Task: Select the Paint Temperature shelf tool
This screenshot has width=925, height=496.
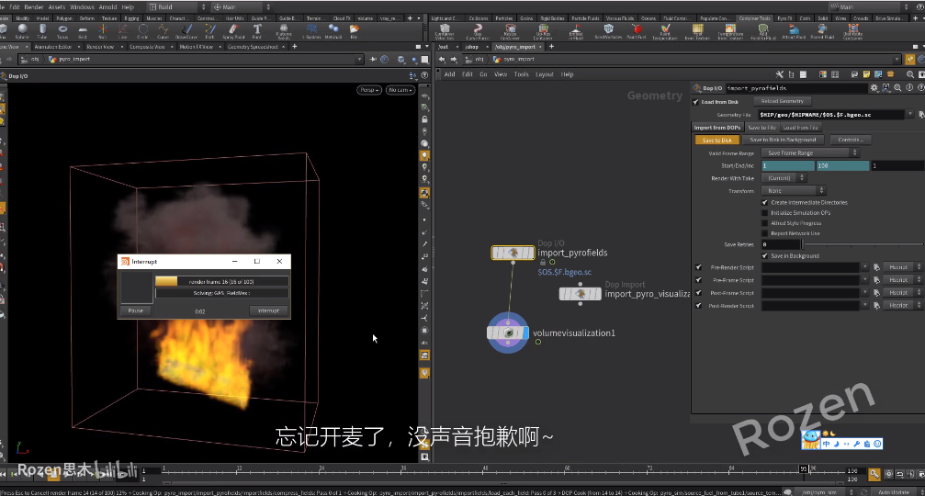Action: tap(665, 31)
